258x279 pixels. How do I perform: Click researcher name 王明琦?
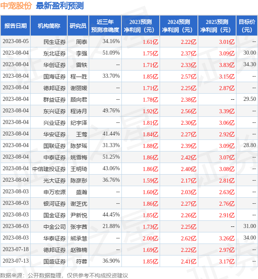click(x=79, y=169)
